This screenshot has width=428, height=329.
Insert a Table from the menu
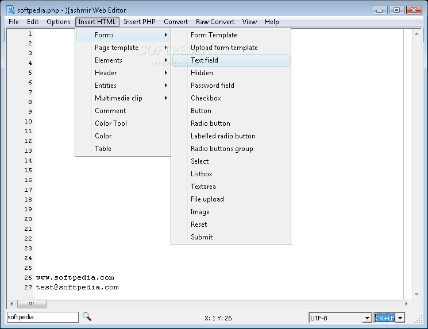tap(124, 148)
